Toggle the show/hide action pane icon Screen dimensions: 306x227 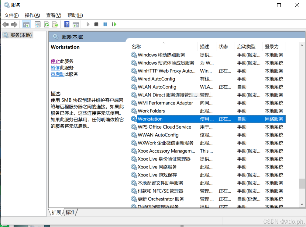[x=76, y=24]
